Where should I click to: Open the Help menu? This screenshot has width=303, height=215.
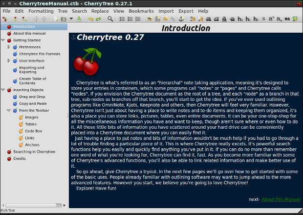[x=203, y=11]
